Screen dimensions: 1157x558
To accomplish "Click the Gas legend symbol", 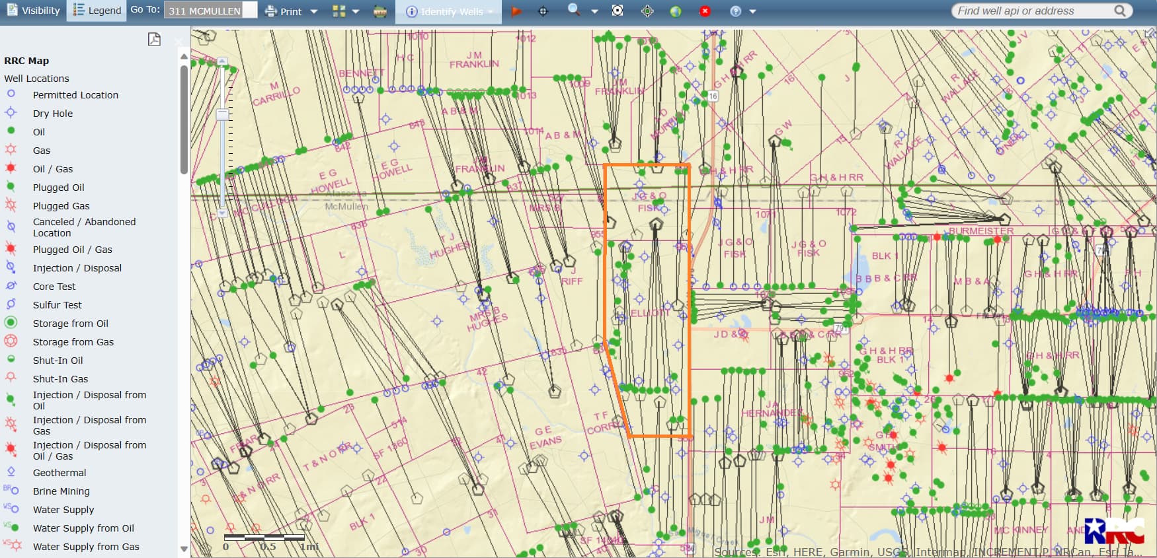I will (x=11, y=149).
